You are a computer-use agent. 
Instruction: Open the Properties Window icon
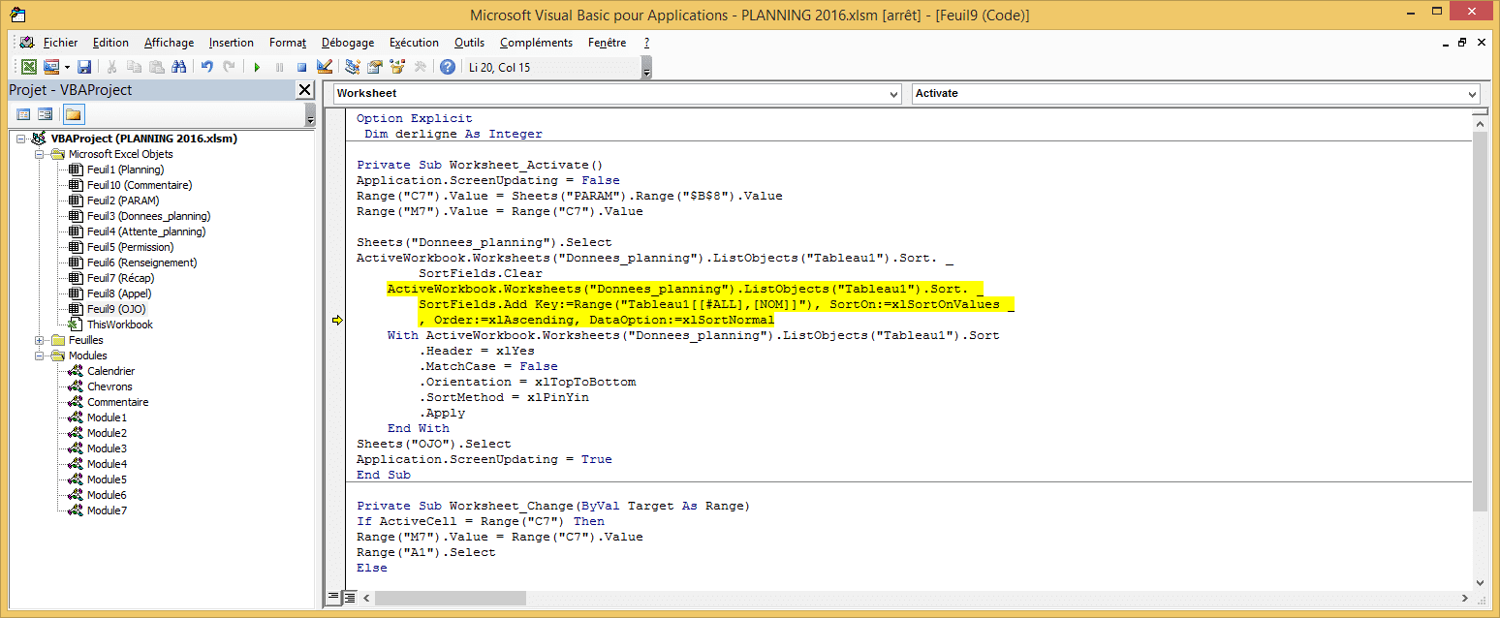pyautogui.click(x=374, y=67)
